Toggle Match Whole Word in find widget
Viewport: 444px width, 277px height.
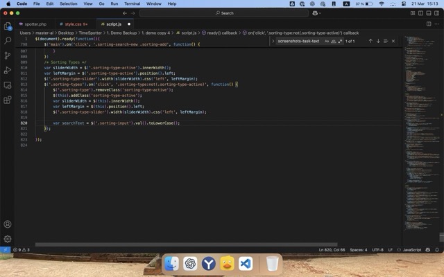(332, 41)
